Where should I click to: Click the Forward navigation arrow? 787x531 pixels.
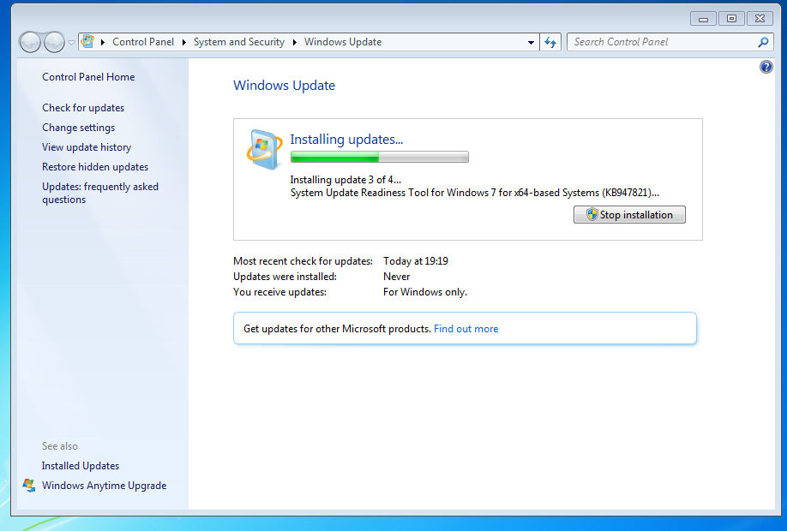(54, 42)
